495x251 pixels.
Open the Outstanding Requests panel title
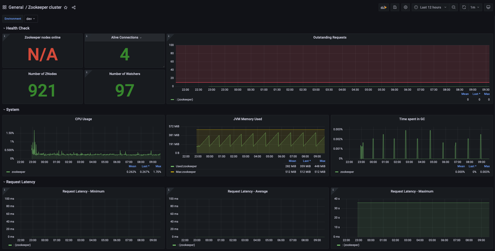click(330, 37)
